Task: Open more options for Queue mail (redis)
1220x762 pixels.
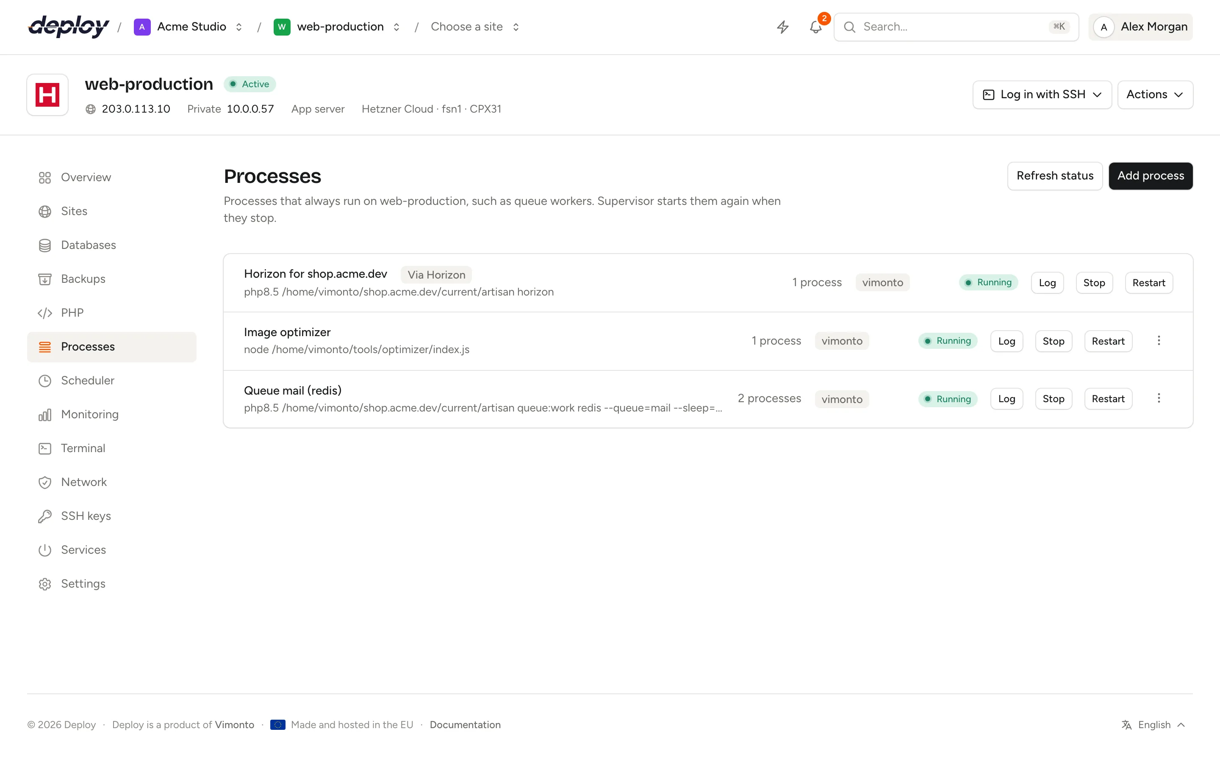Action: tap(1159, 398)
